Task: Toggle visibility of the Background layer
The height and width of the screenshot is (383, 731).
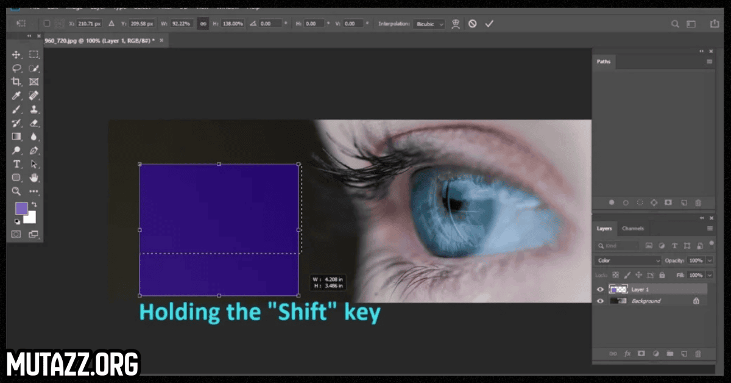Action: [x=601, y=301]
